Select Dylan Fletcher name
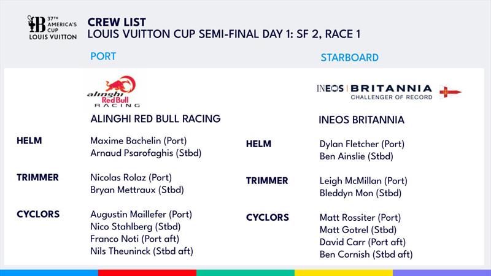This screenshot has width=491, height=276. pos(349,144)
